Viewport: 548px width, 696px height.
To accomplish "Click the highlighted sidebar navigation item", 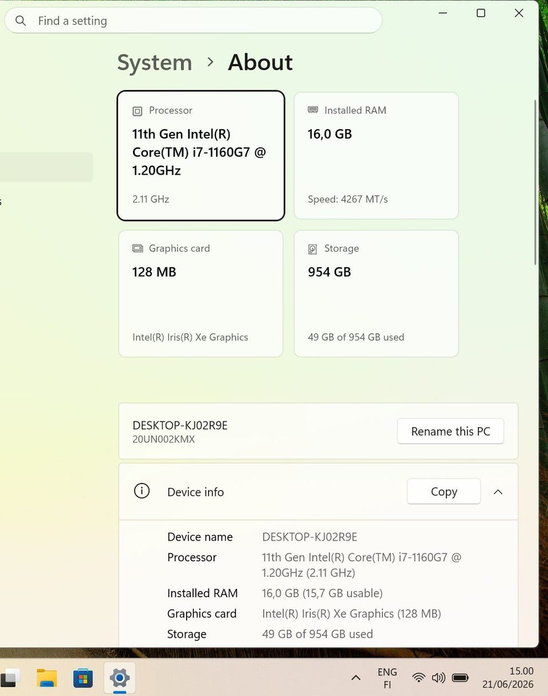I will (x=46, y=167).
